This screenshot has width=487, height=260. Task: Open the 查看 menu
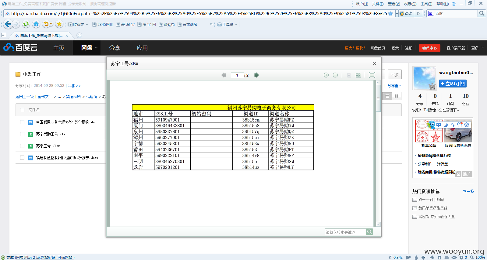click(394, 4)
